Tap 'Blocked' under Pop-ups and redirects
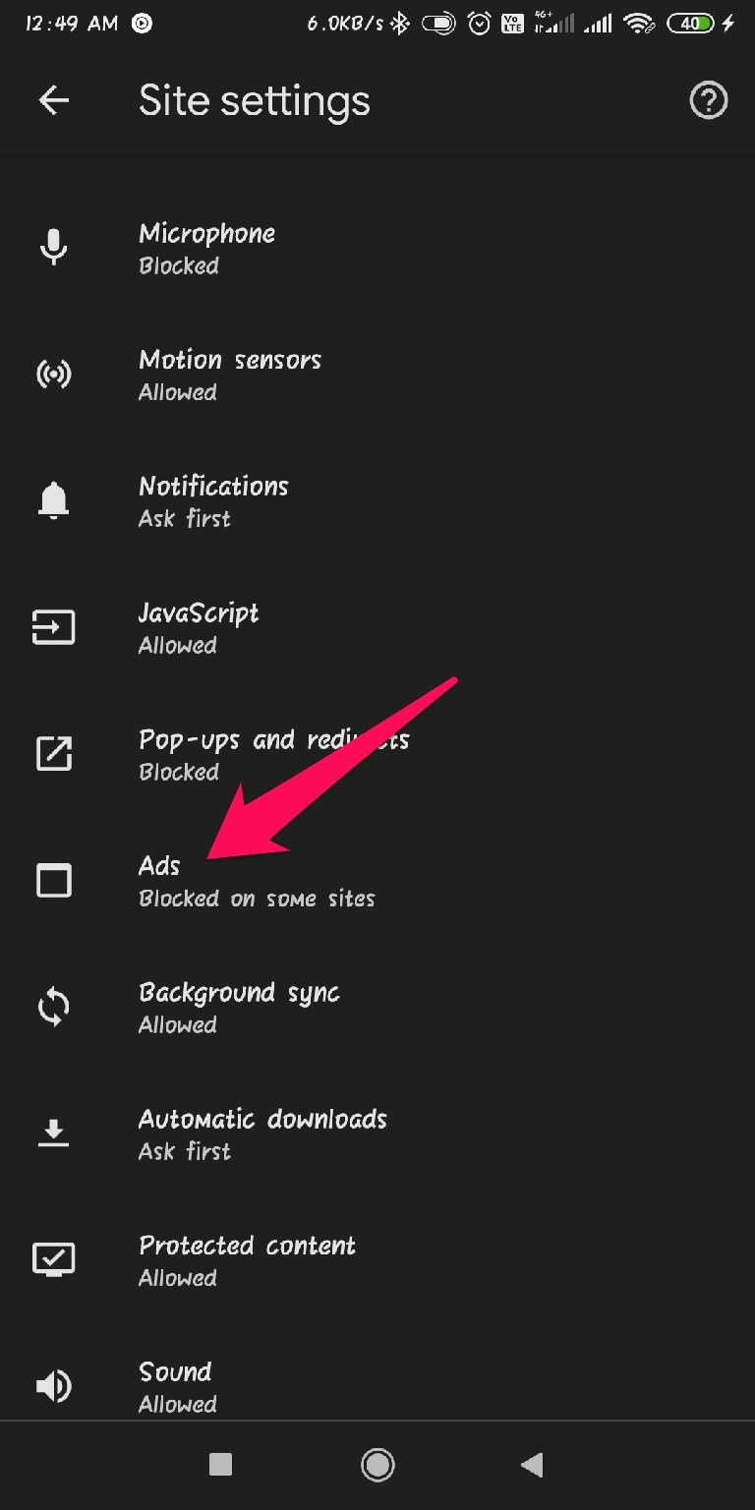Viewport: 755px width, 1510px height. point(179,772)
